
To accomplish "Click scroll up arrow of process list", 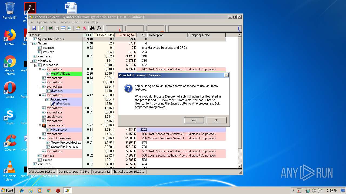I will [239, 35].
